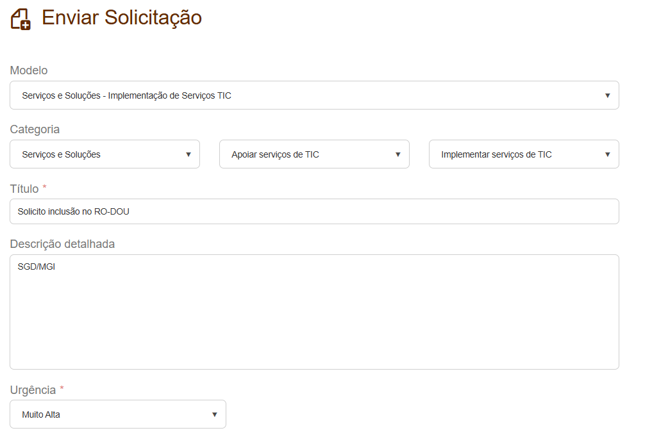The width and height of the screenshot is (652, 442).
Task: Click the arrow on the Urgência selector
Action: (214, 414)
